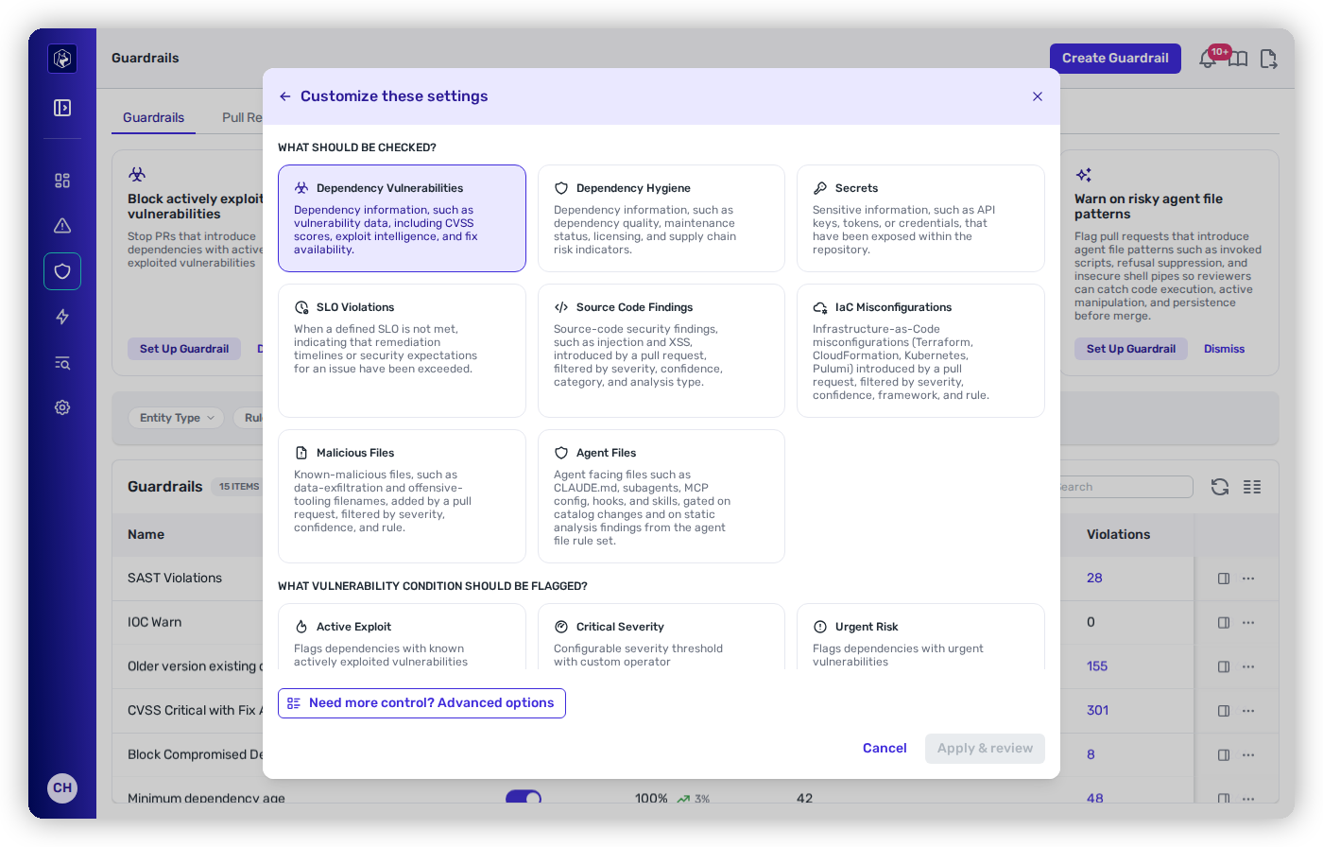The image size is (1323, 847).
Task: Open the notifications bell icon
Action: click(x=1207, y=59)
